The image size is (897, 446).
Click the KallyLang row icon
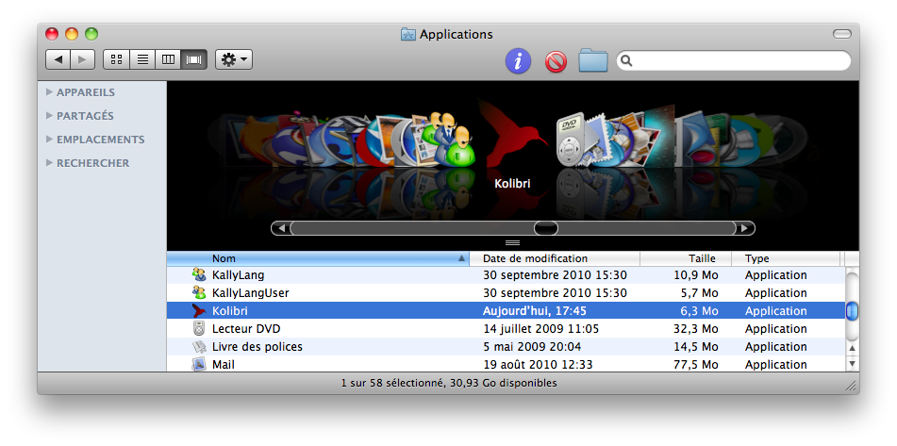(199, 274)
